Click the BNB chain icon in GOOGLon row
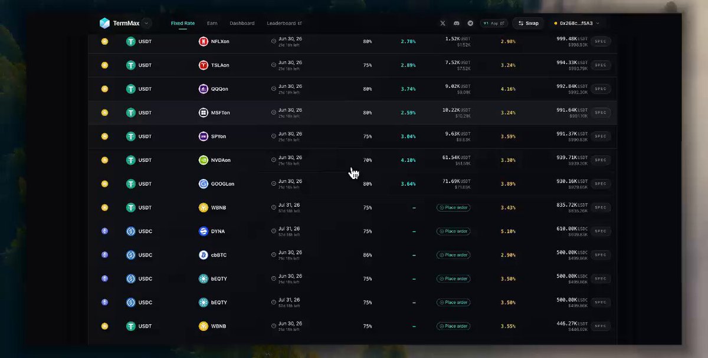Screen dimensions: 708x358 104,184
